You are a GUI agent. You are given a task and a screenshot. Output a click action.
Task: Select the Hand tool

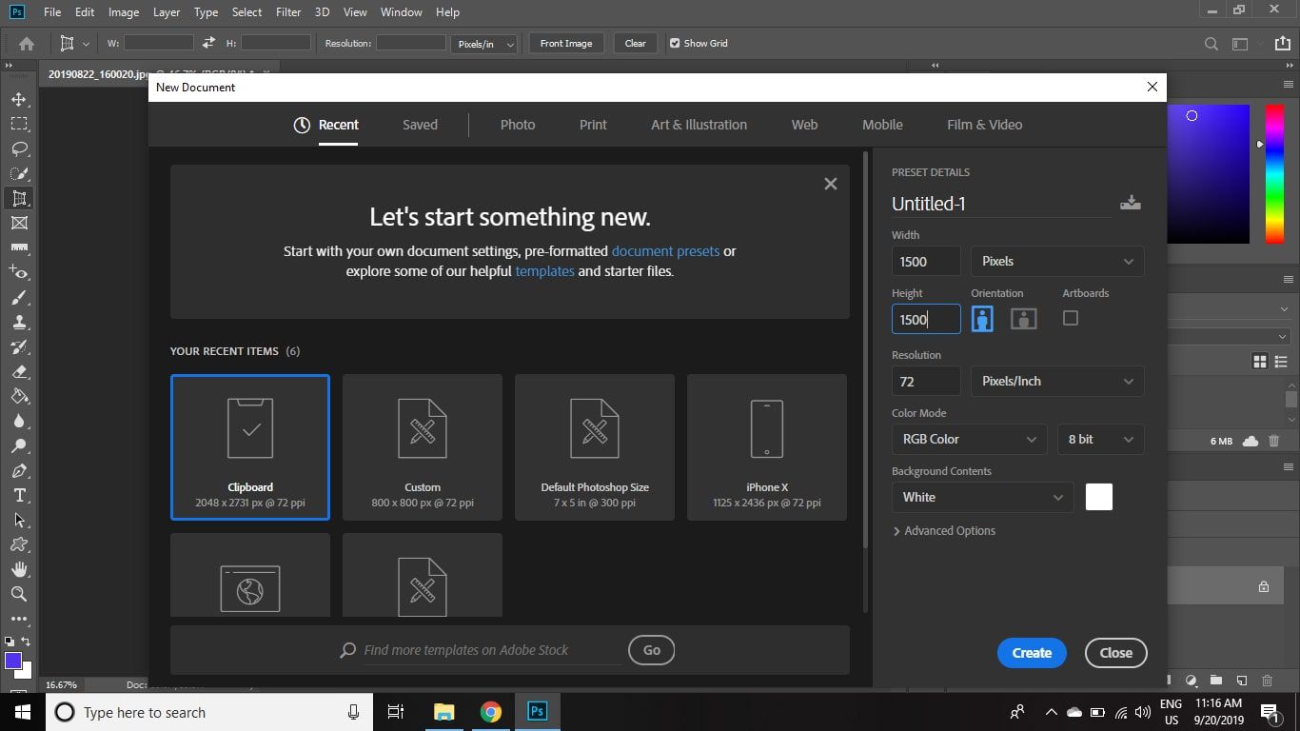(19, 569)
